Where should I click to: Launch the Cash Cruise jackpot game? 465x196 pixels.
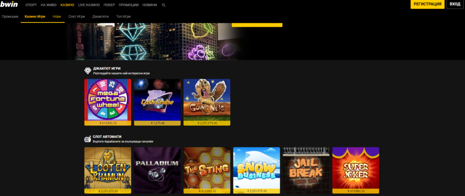pyautogui.click(x=157, y=100)
